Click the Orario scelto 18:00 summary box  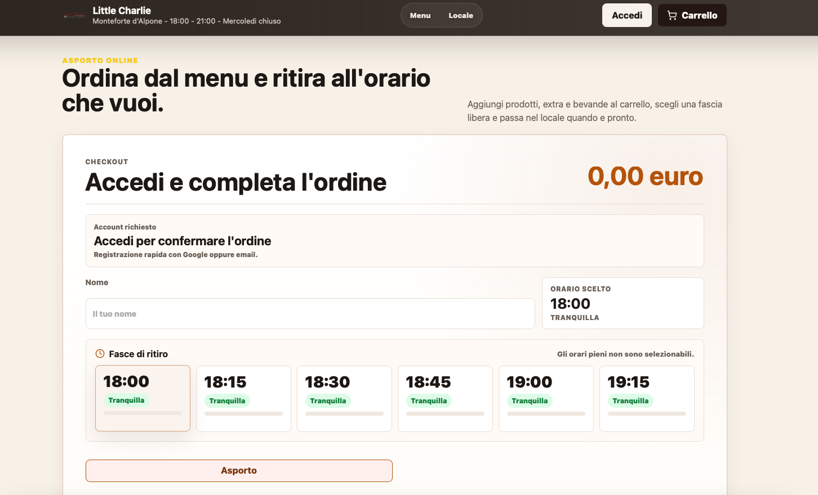(623, 303)
